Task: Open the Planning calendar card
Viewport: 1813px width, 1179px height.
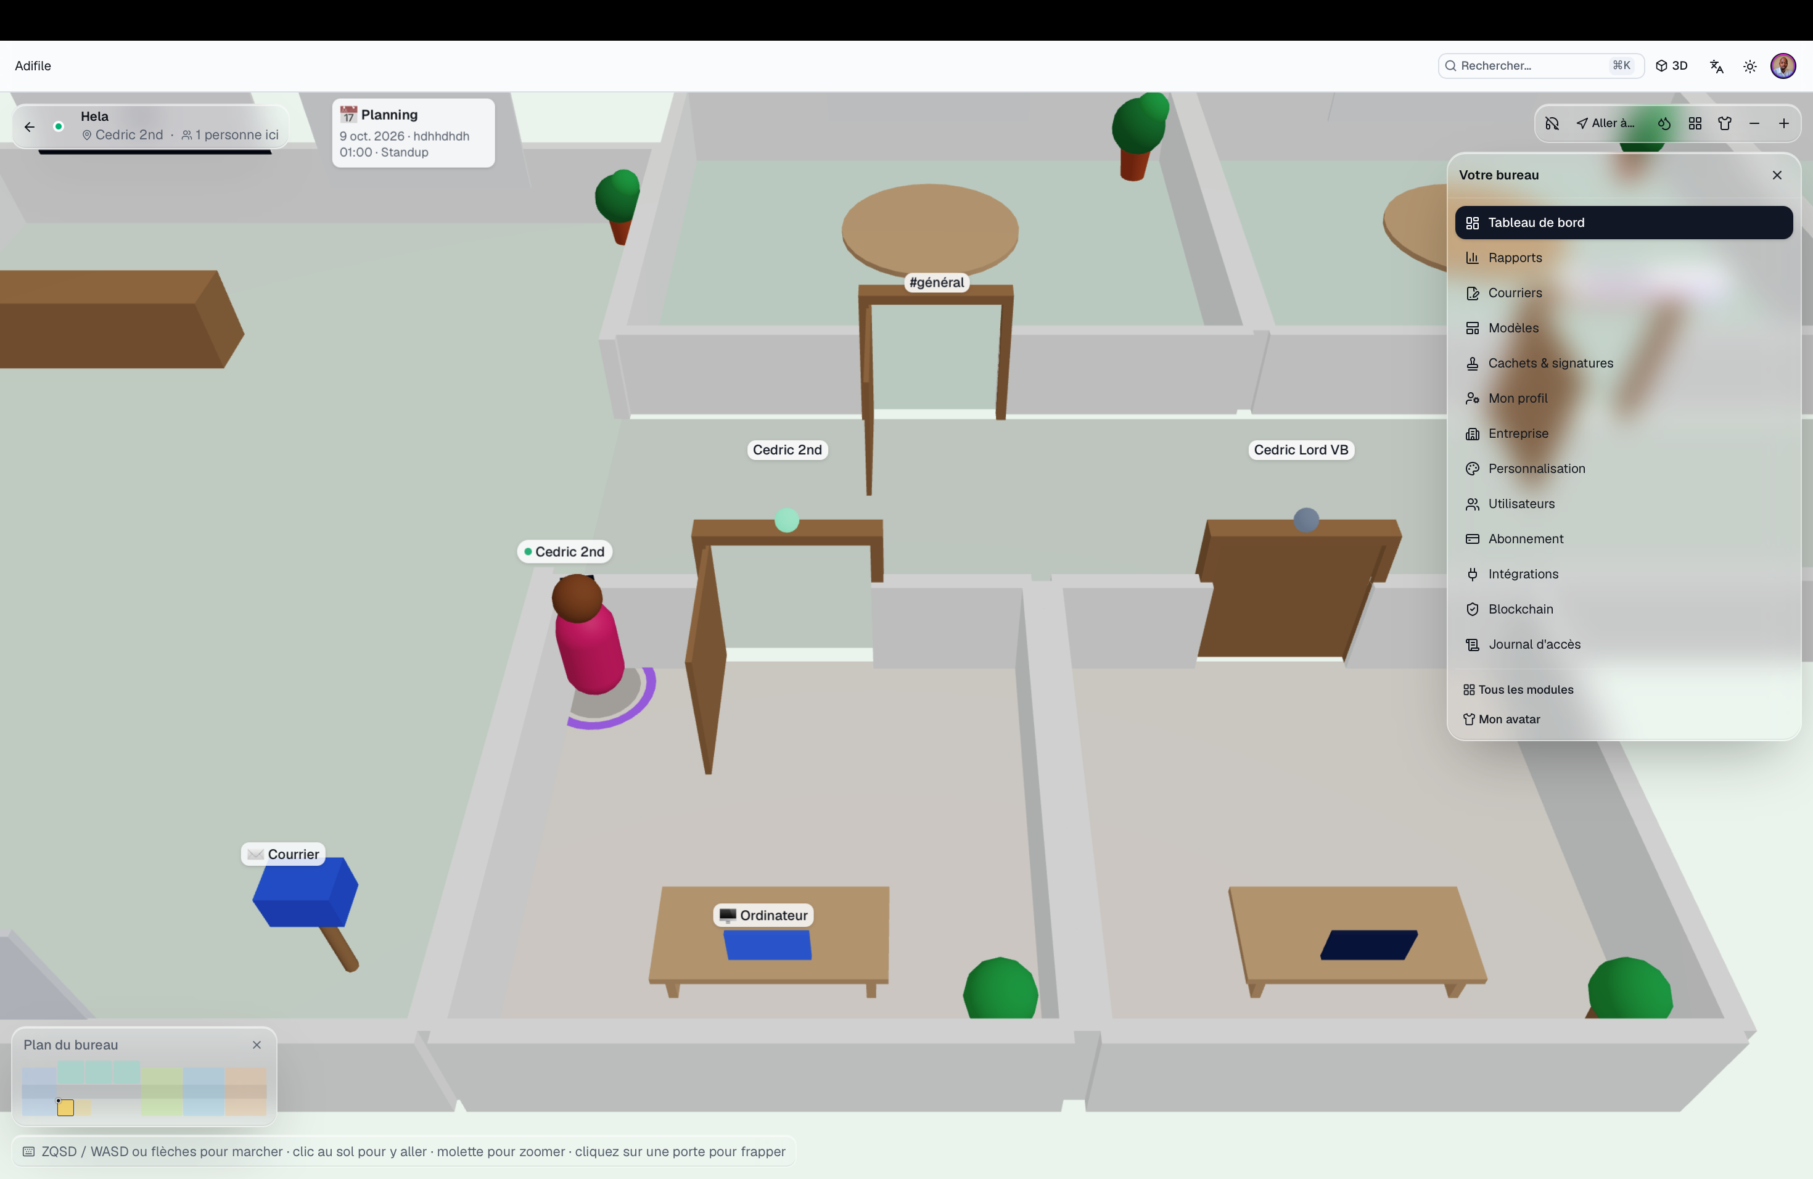Action: coord(414,133)
